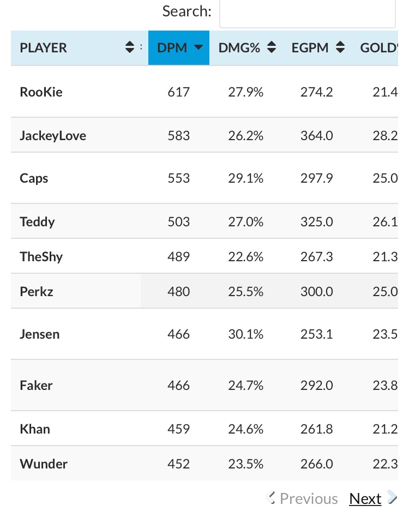Click the Next page chevron icon

click(392, 498)
